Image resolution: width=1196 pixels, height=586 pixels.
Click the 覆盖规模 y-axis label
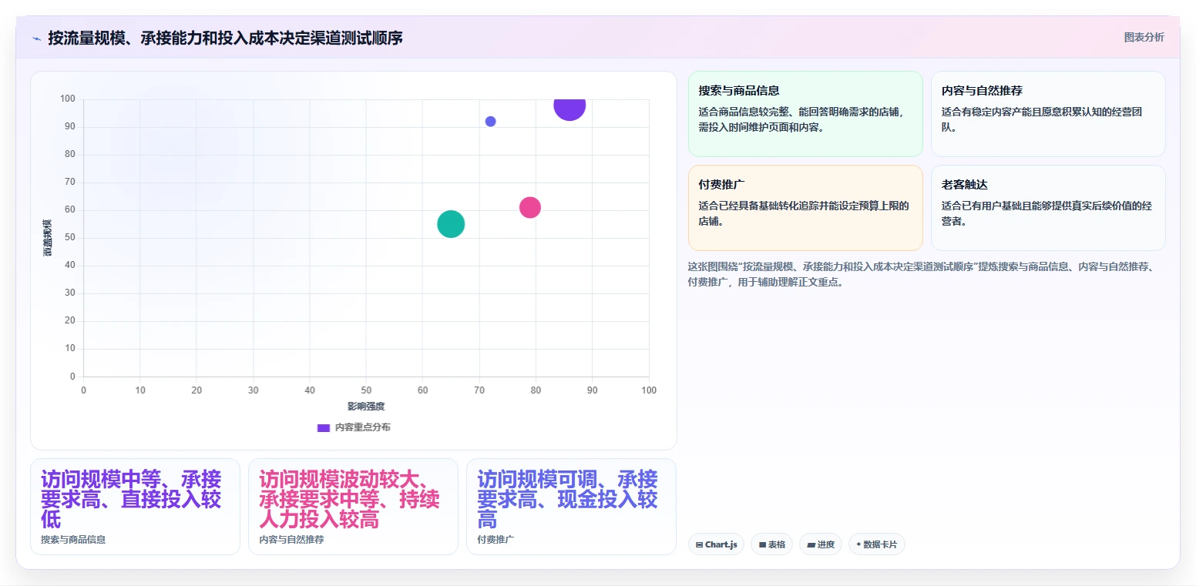coord(48,238)
